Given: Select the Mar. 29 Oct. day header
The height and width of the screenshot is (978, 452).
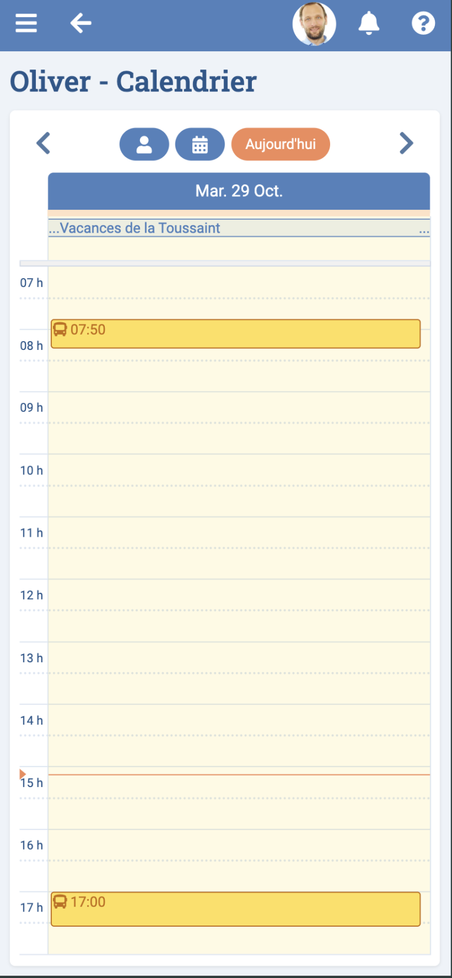Looking at the screenshot, I should [x=239, y=191].
